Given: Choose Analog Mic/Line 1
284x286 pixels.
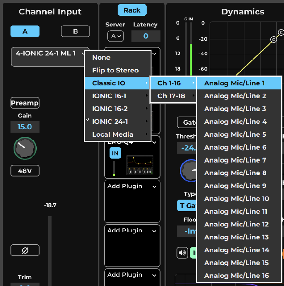Looking at the screenshot, I should click(239, 83).
